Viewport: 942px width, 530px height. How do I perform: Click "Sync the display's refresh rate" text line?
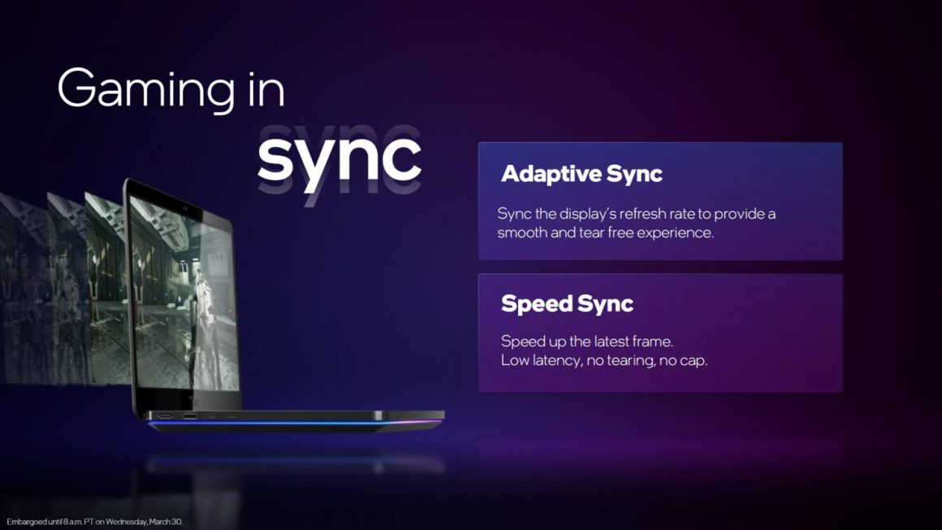point(637,213)
